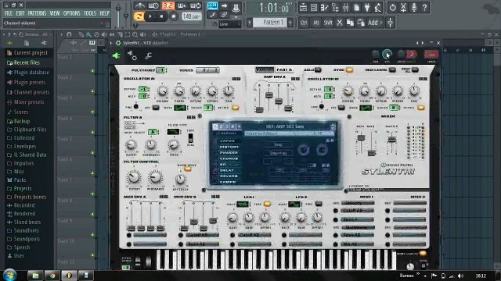The image size is (501, 281).
Task: Click the Windows Start button
Action: (x=9, y=276)
